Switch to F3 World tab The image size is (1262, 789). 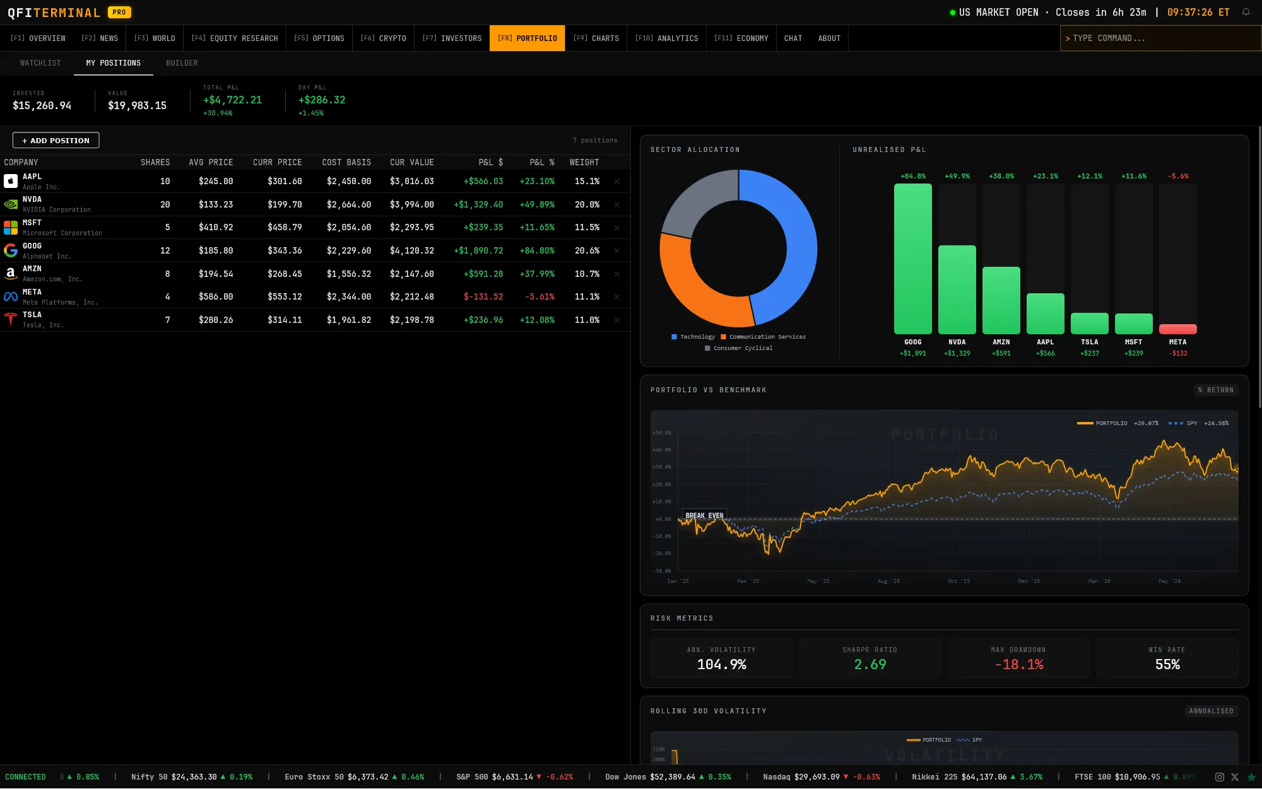pos(155,38)
